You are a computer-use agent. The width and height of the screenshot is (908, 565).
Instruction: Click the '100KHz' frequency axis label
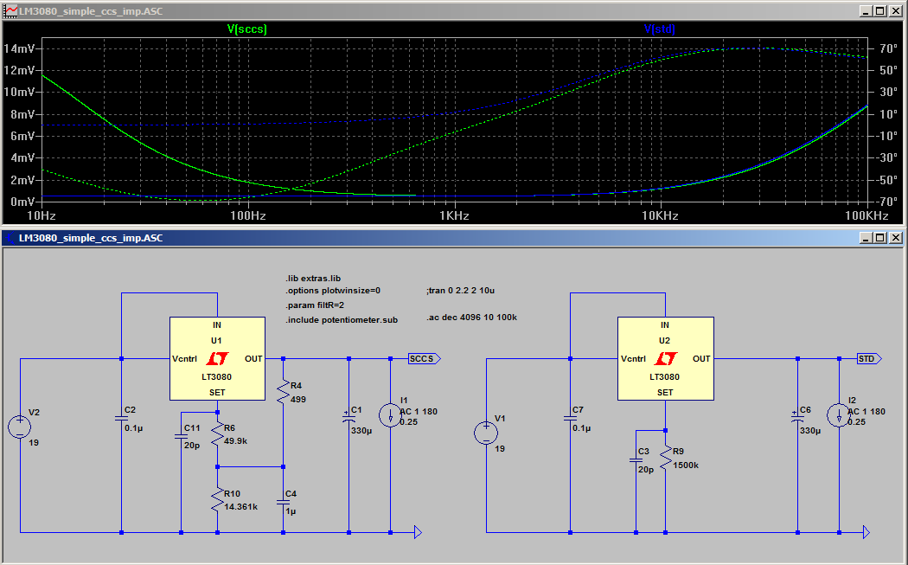click(x=866, y=215)
